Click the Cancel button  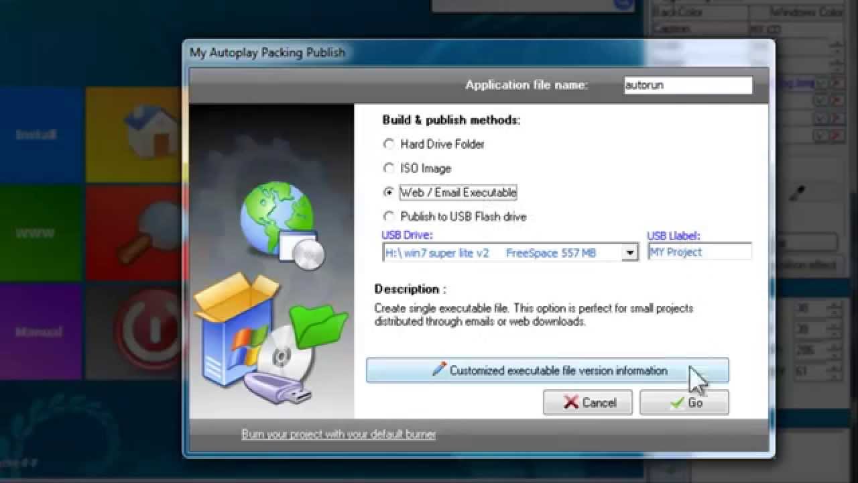tap(588, 402)
